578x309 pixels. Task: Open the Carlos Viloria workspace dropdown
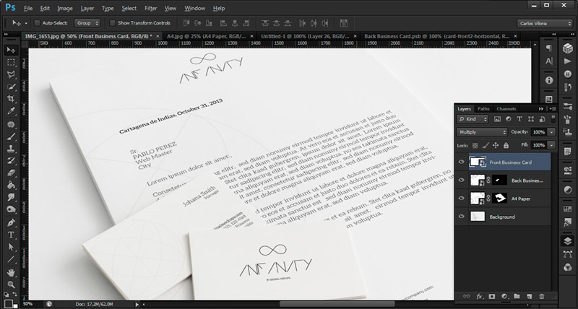(x=545, y=24)
